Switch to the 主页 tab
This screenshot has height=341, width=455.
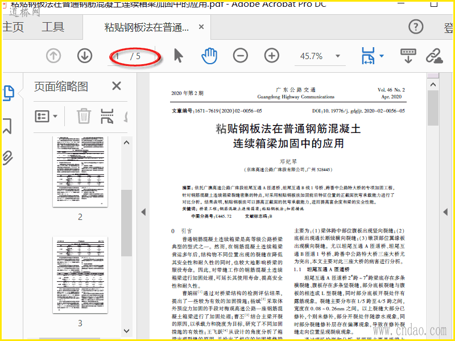(13, 27)
